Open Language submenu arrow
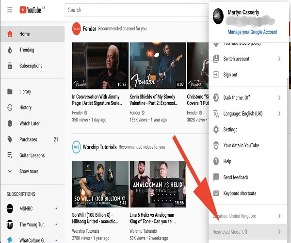The height and width of the screenshot is (243, 291). [279, 114]
